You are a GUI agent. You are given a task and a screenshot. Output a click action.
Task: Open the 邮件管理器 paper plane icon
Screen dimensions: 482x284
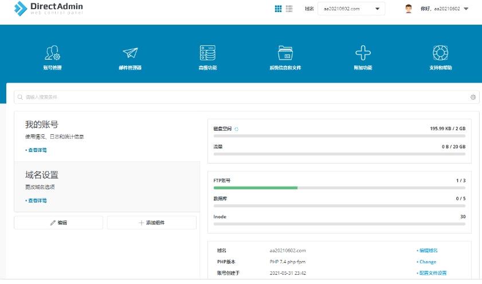coord(130,53)
